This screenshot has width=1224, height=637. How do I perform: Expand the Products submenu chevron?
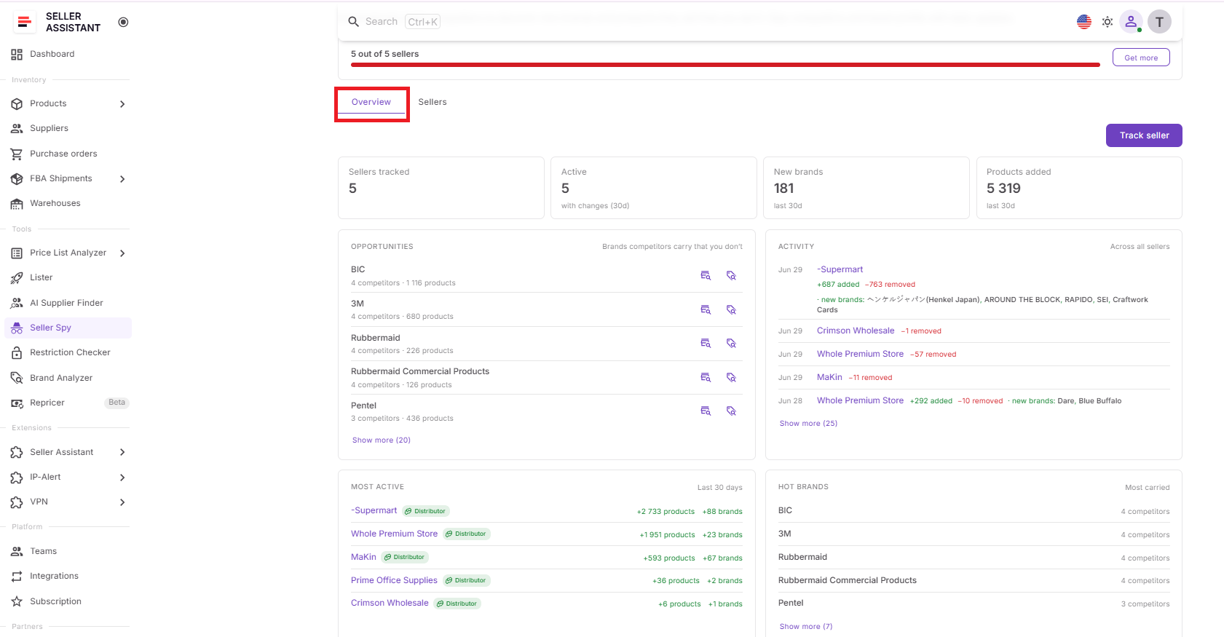[x=122, y=104]
